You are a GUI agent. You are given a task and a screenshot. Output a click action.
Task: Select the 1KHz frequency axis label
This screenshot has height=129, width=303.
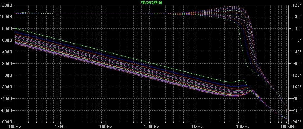coord(60,127)
